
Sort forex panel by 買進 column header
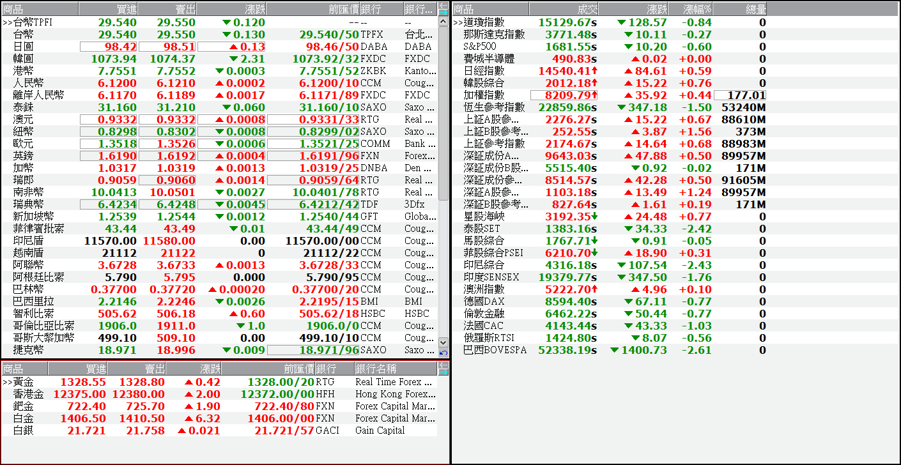click(x=108, y=9)
